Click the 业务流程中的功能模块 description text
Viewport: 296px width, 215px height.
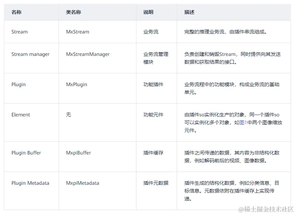click(x=232, y=88)
